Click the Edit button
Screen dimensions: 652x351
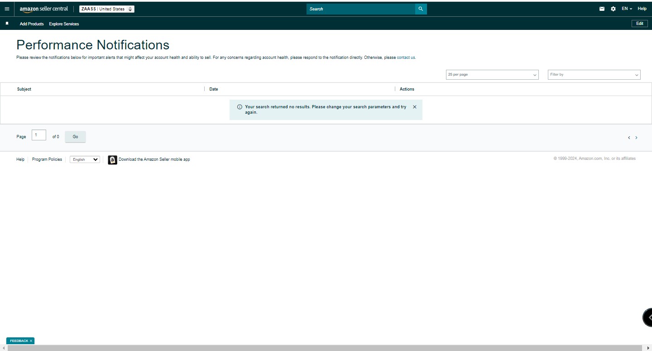tap(640, 24)
